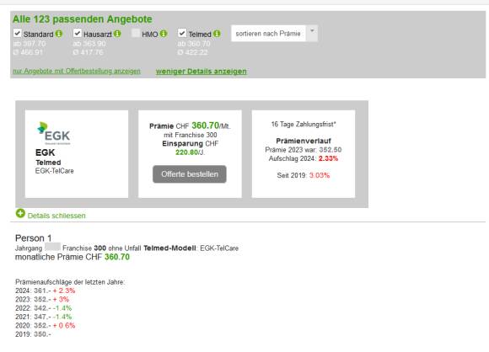The width and height of the screenshot is (489, 352).
Task: Click the '2022: 342.- -1.4%' row
Action: [x=44, y=308]
